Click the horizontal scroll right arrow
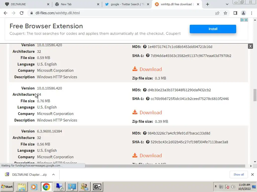 (251, 166)
